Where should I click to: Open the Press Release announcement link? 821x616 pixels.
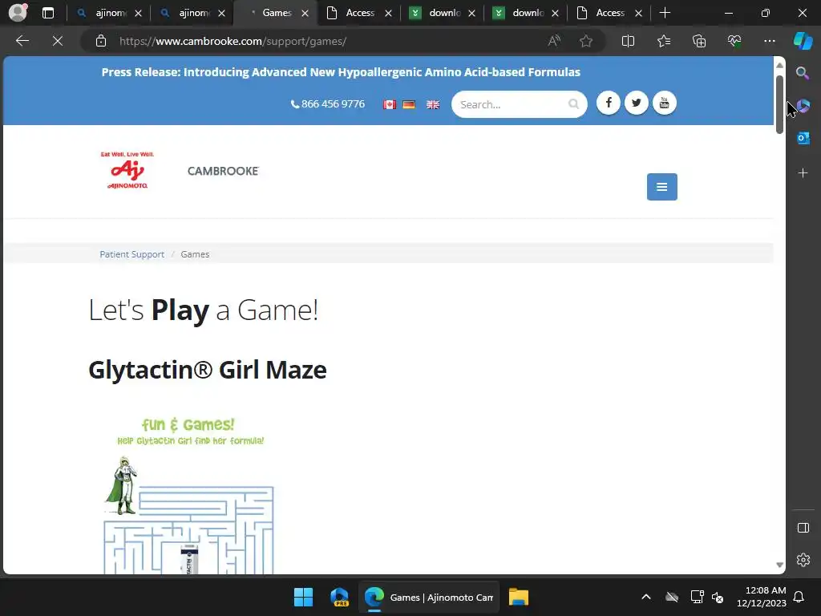click(x=341, y=72)
